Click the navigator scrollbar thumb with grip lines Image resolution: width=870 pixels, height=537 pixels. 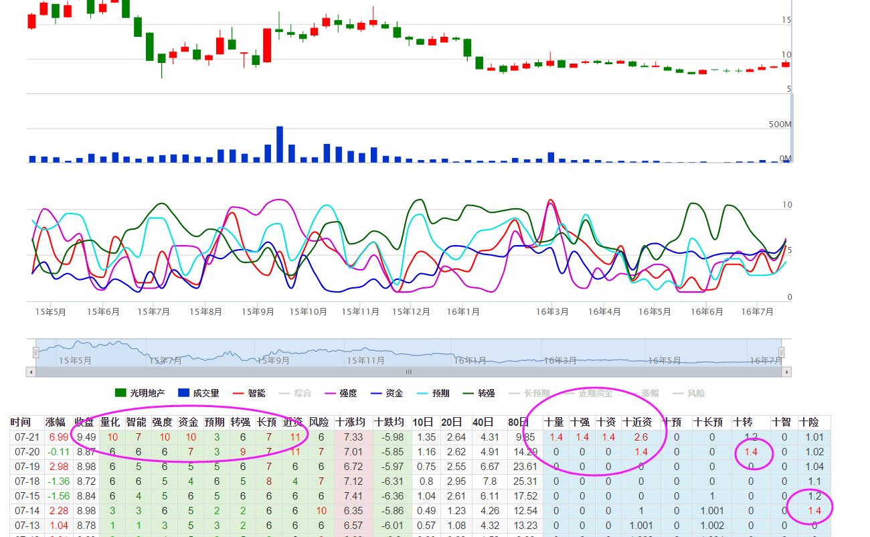(x=408, y=372)
